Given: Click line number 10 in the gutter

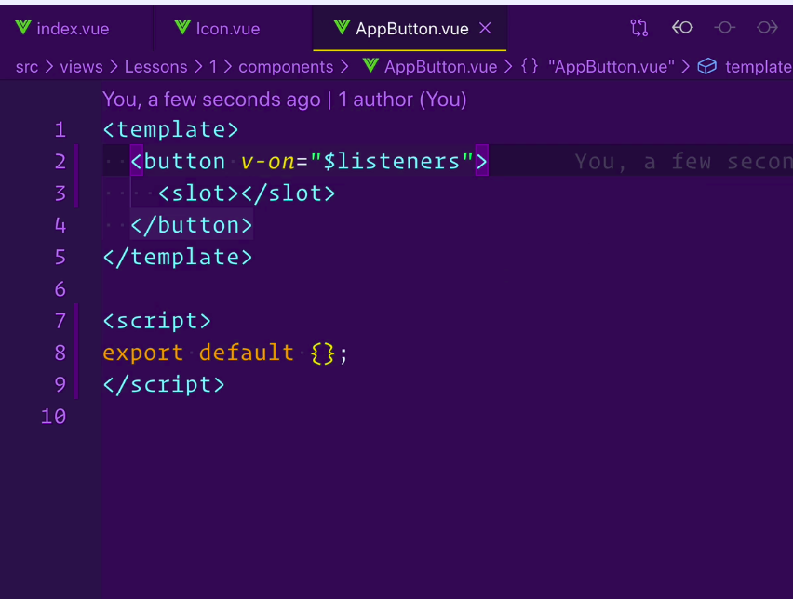Looking at the screenshot, I should click(54, 417).
